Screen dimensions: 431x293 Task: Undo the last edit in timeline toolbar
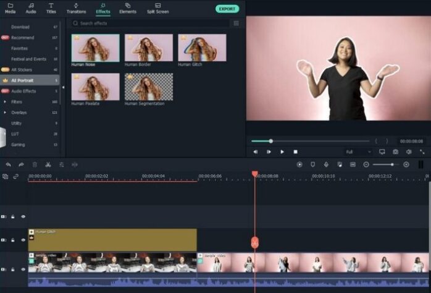point(8,164)
